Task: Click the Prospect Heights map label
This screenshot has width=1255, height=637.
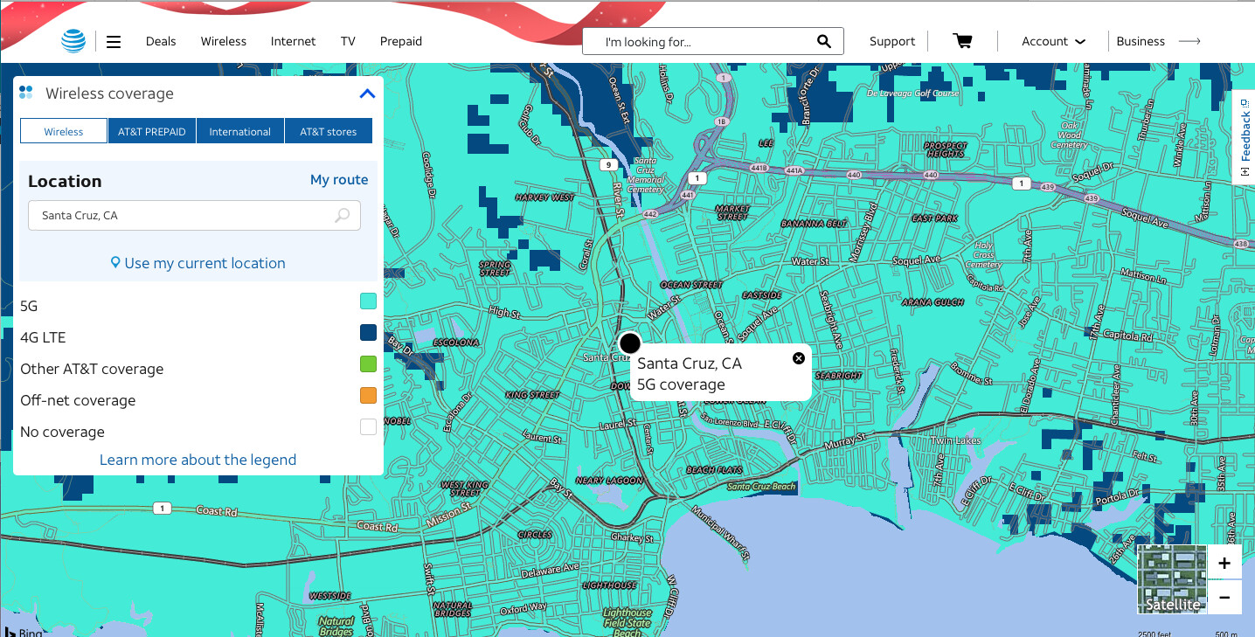Action: tap(946, 149)
